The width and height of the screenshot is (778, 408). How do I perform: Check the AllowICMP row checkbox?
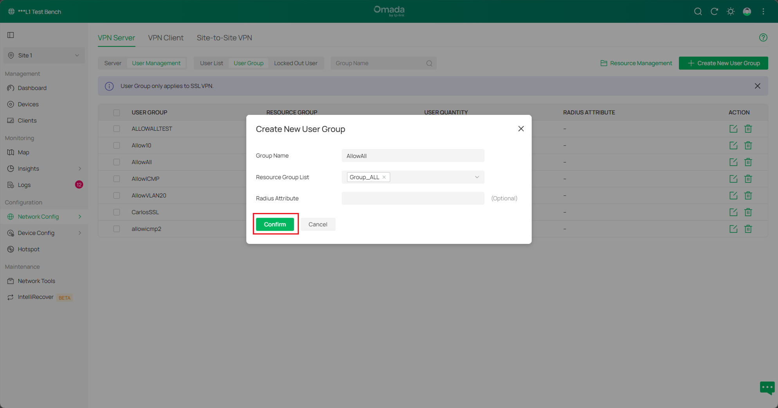pos(117,179)
